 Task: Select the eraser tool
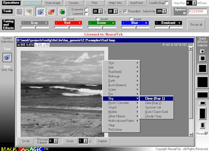pyautogui.click(x=29, y=11)
